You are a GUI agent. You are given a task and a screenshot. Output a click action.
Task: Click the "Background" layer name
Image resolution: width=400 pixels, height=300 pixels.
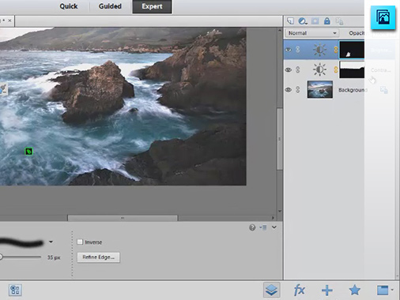[353, 90]
